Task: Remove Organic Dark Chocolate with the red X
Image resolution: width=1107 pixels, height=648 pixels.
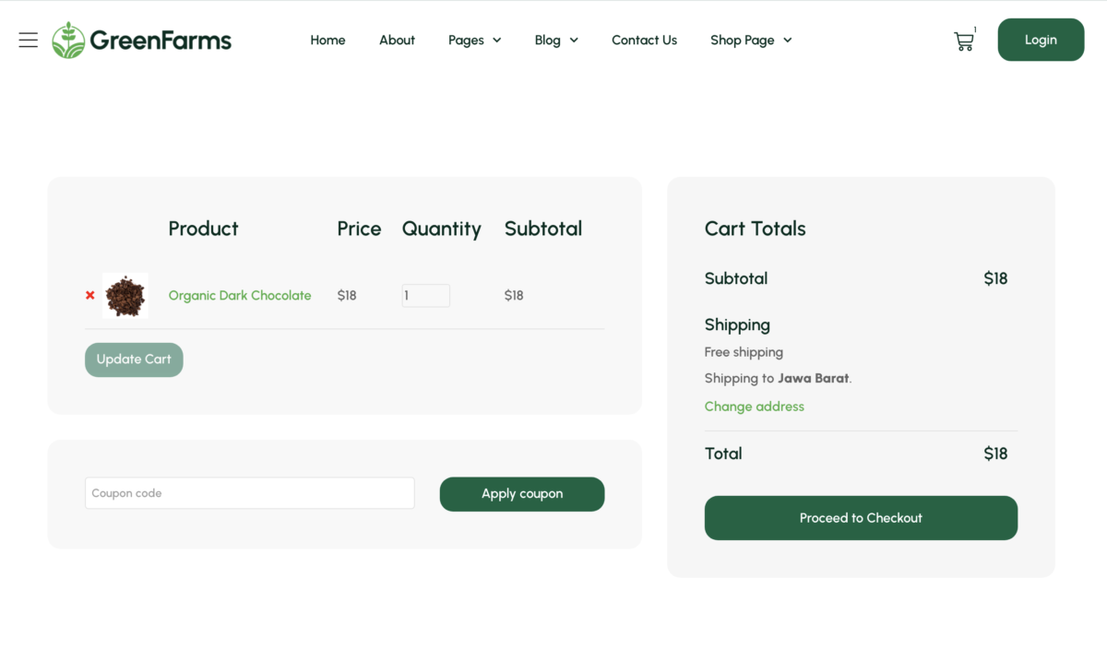Action: coord(89,295)
